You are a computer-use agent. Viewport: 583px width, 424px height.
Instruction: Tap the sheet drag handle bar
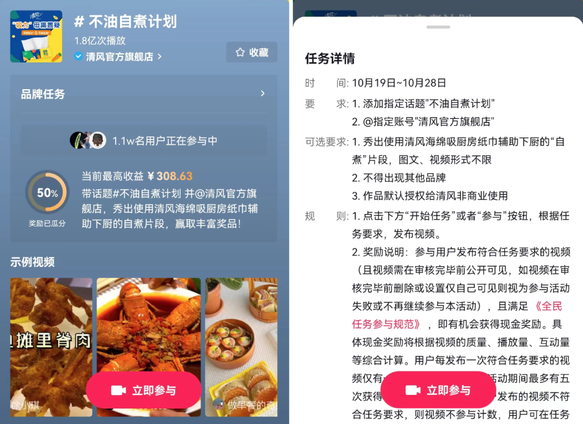(x=438, y=27)
